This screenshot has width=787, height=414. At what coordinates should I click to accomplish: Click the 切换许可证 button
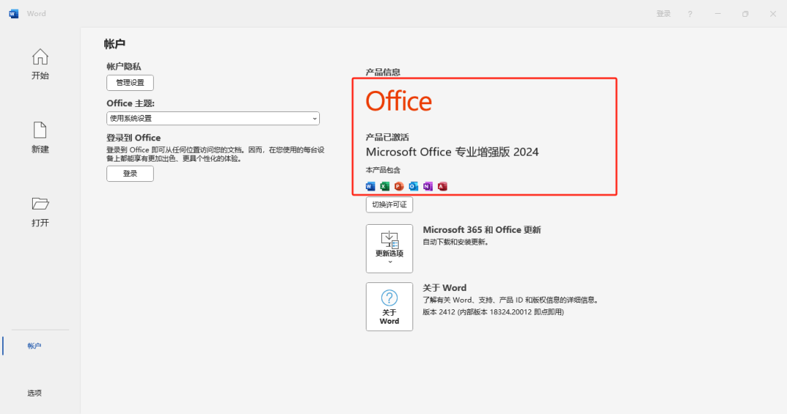[389, 204]
